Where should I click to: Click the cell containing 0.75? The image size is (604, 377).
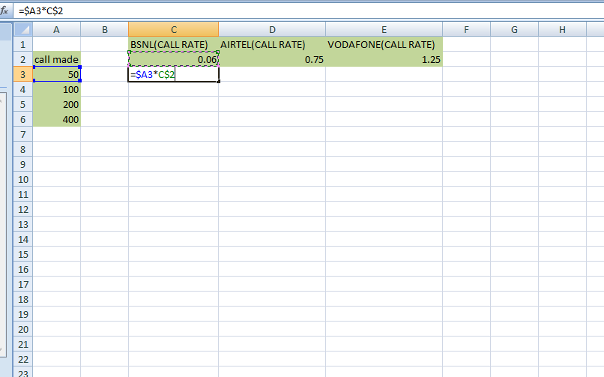(272, 60)
